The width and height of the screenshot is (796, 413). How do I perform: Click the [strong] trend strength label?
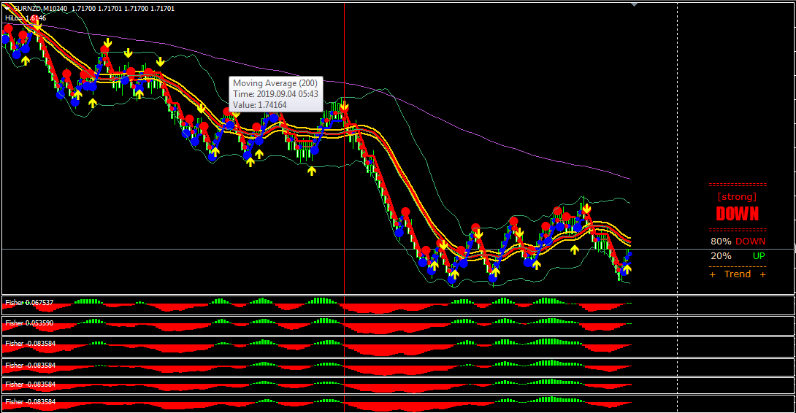[x=737, y=196]
